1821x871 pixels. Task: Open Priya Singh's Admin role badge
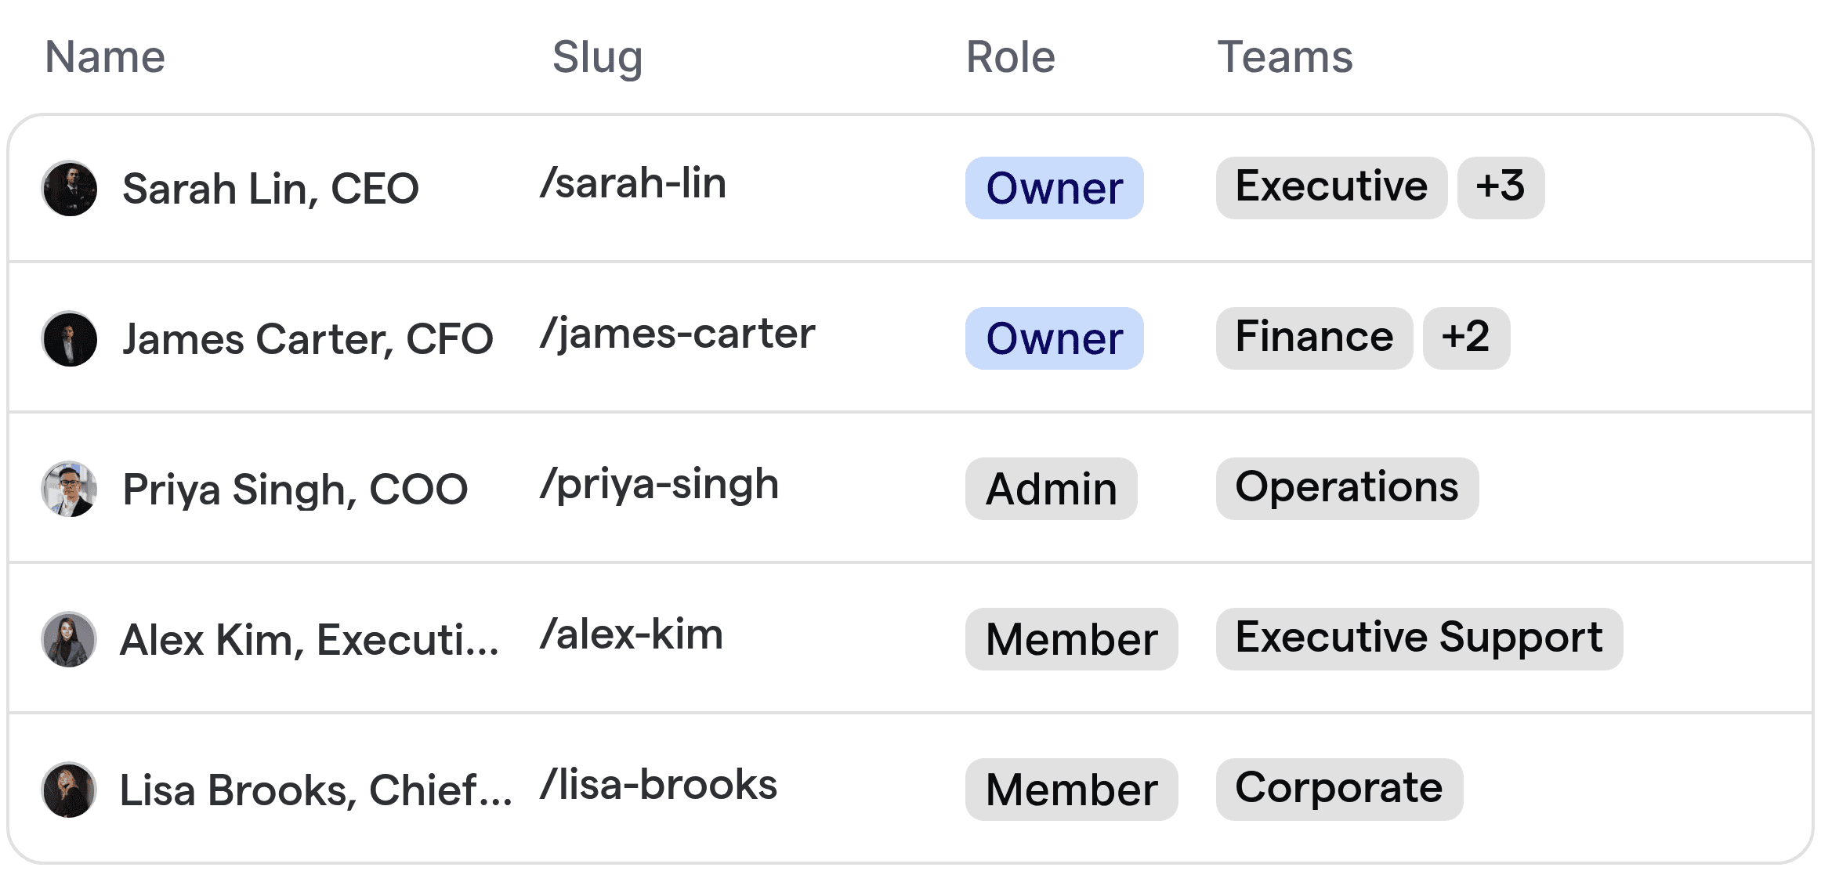[1051, 489]
